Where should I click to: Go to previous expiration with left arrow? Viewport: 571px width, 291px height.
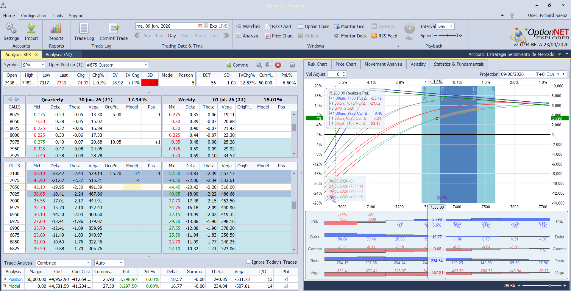pyautogui.click(x=10, y=99)
